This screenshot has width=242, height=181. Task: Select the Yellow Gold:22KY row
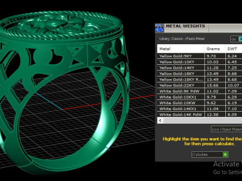point(200,85)
